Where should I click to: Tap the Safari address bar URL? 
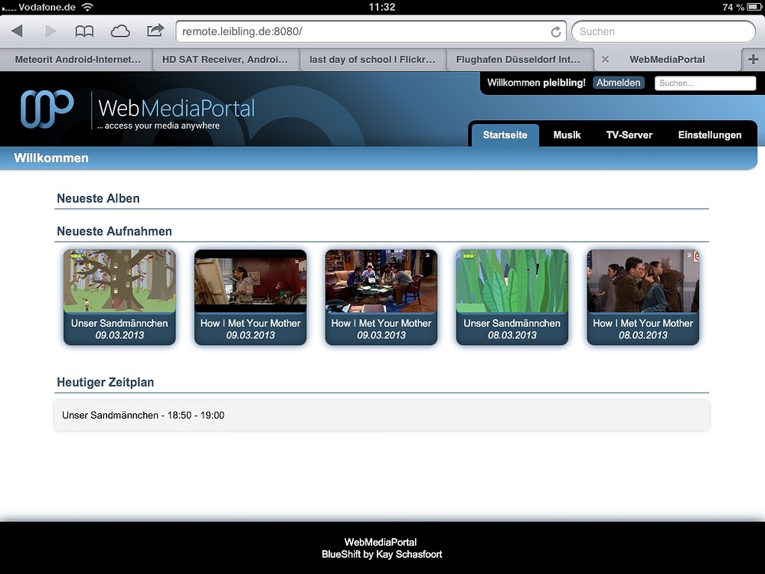click(x=360, y=31)
